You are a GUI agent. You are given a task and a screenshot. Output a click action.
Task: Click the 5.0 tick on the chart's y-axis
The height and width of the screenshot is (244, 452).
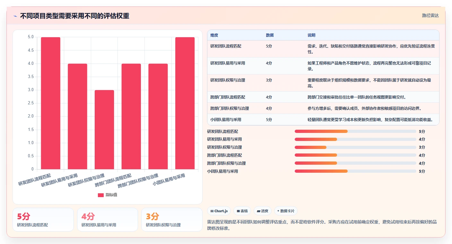(31, 37)
